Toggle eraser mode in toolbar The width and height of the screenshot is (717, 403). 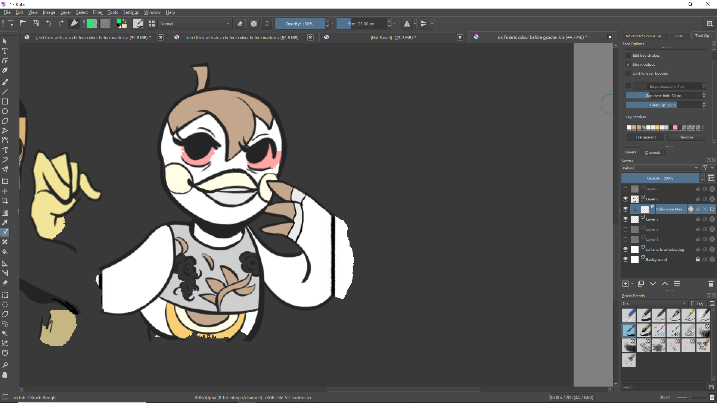pos(240,24)
